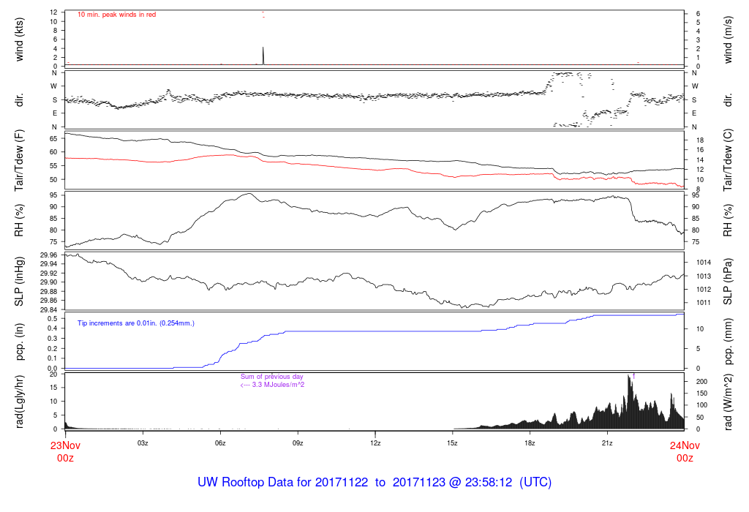Click the '06z' time axis label
The height and width of the screenshot is (512, 749).
[219, 443]
